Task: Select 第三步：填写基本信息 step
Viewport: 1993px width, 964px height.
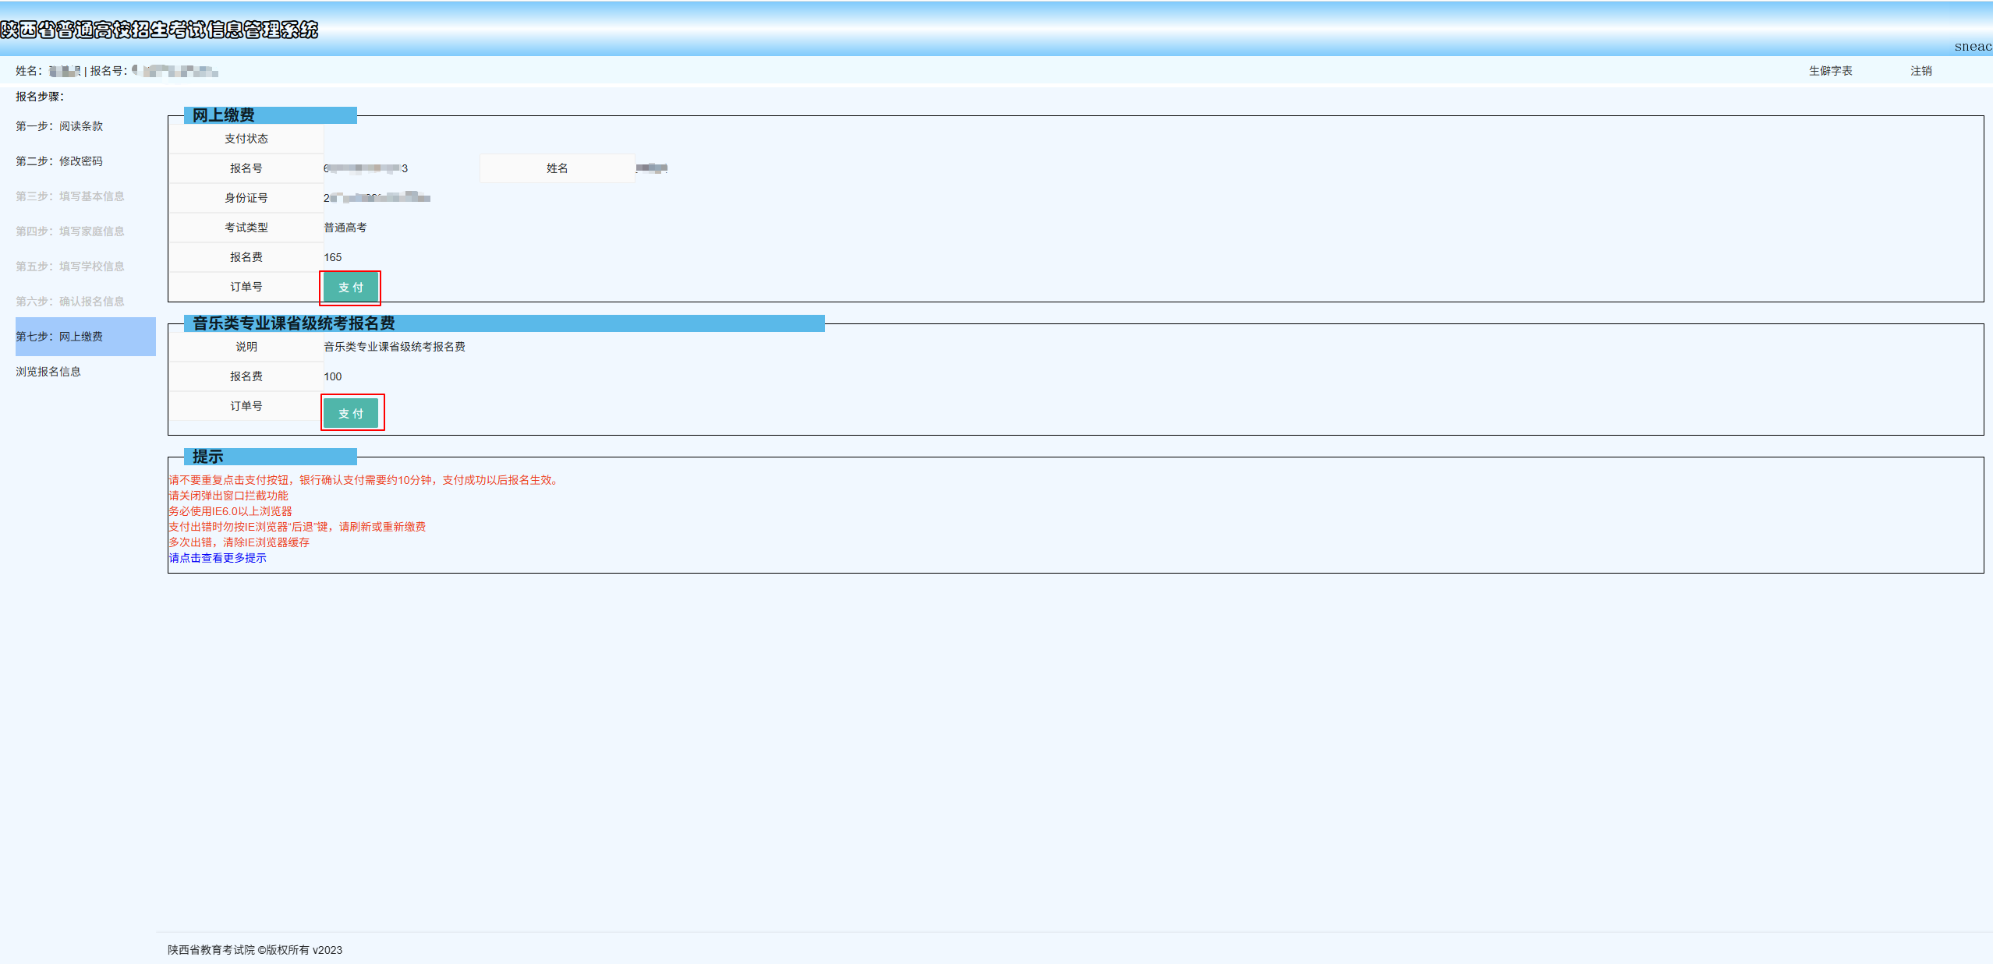Action: click(70, 196)
